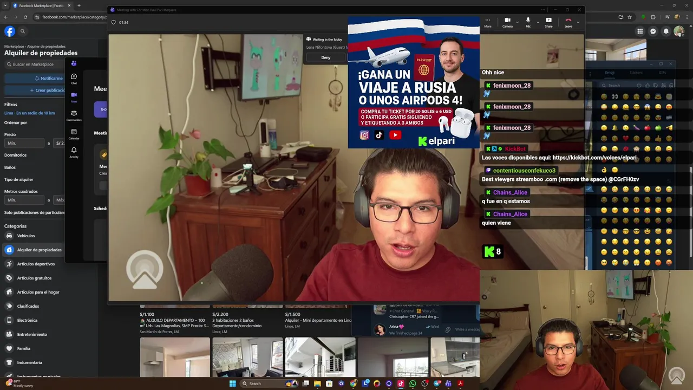The width and height of the screenshot is (693, 390).
Task: Switch to the Emoji tab in picker
Action: pos(610,73)
